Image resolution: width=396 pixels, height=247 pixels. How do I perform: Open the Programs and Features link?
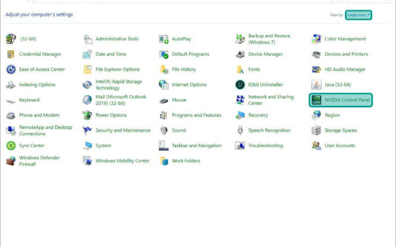197,115
